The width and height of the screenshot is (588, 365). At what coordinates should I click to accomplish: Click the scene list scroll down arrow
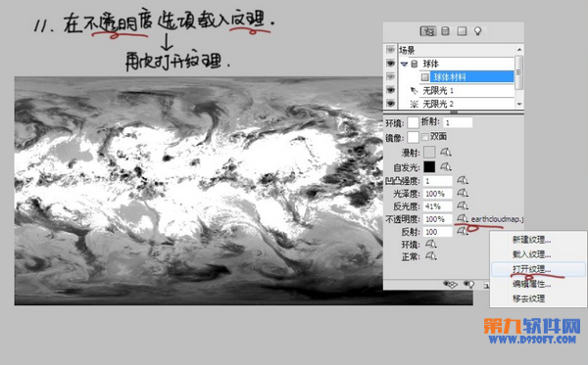[x=519, y=104]
